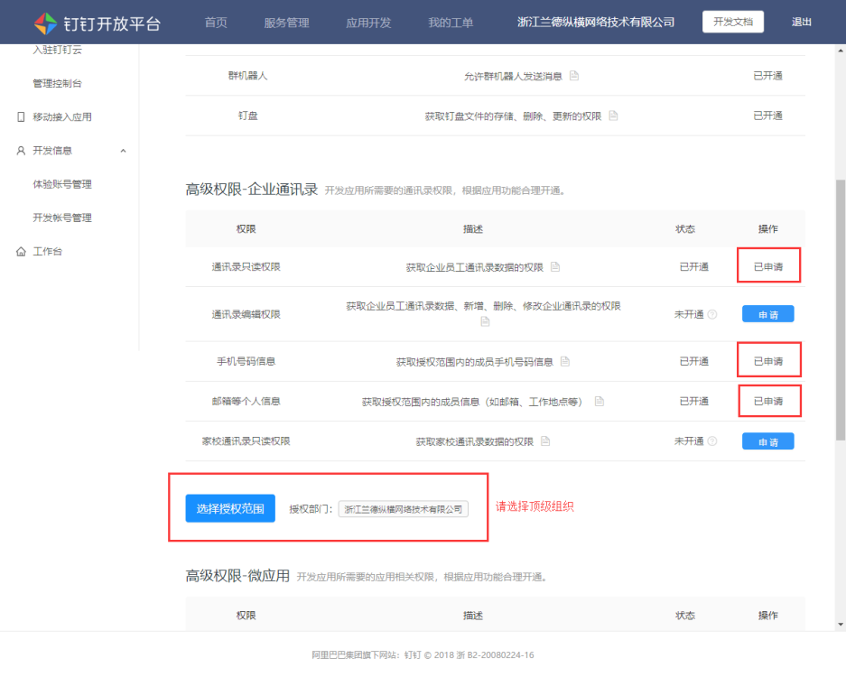Click help icon beside 通讯录编辑权限 未开通 status
The image size is (846, 677).
(x=712, y=315)
